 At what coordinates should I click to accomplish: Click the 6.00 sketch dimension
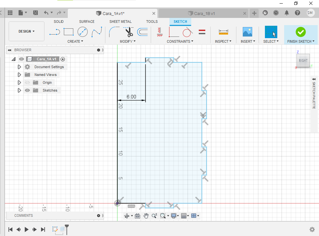click(x=131, y=96)
